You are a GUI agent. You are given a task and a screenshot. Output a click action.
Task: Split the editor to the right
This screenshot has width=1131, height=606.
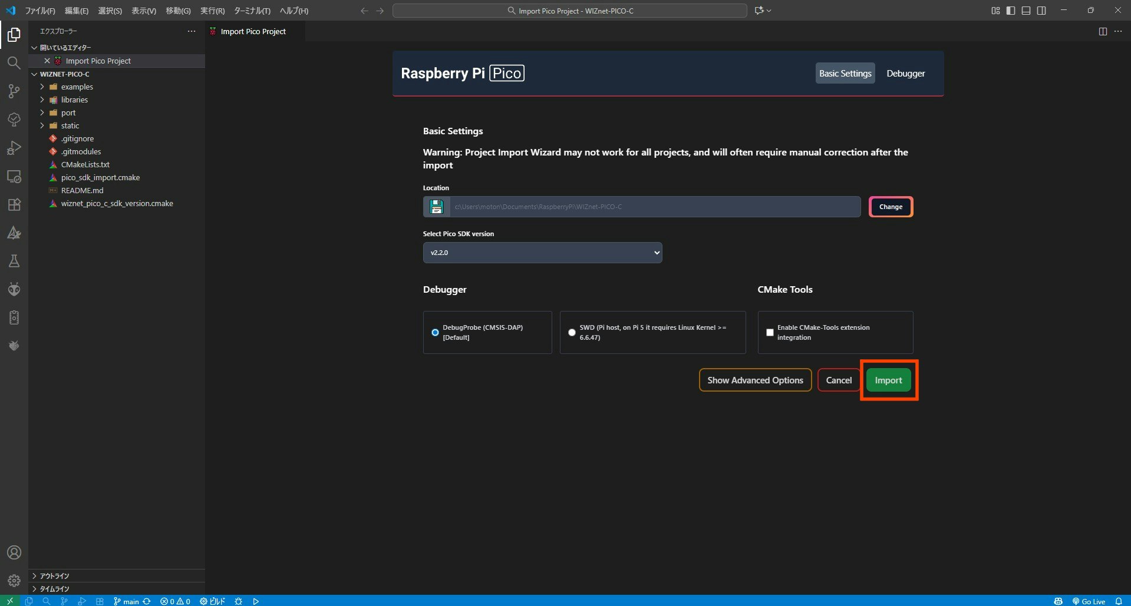click(x=1103, y=32)
